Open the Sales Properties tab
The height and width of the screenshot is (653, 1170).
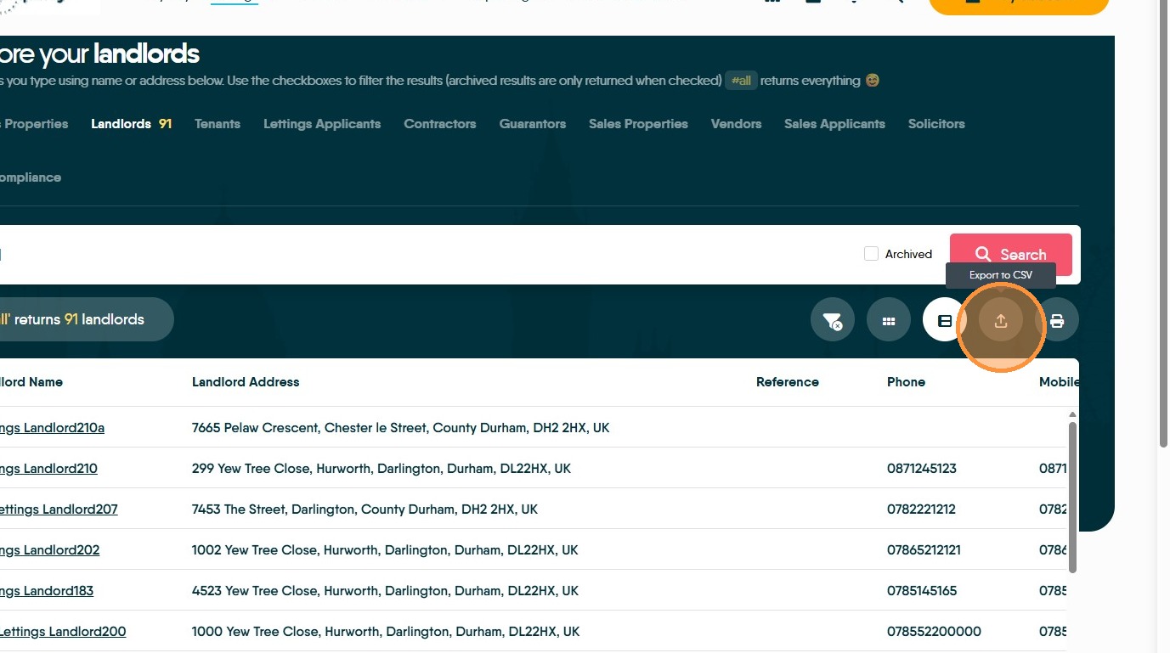pos(638,124)
